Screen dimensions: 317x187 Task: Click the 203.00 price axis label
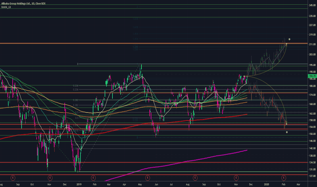pos(312,54)
